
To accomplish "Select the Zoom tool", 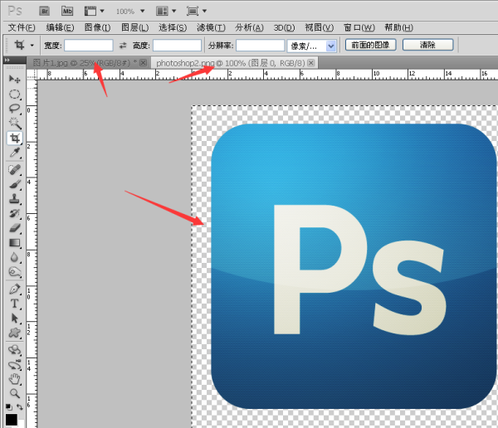I will coord(14,394).
